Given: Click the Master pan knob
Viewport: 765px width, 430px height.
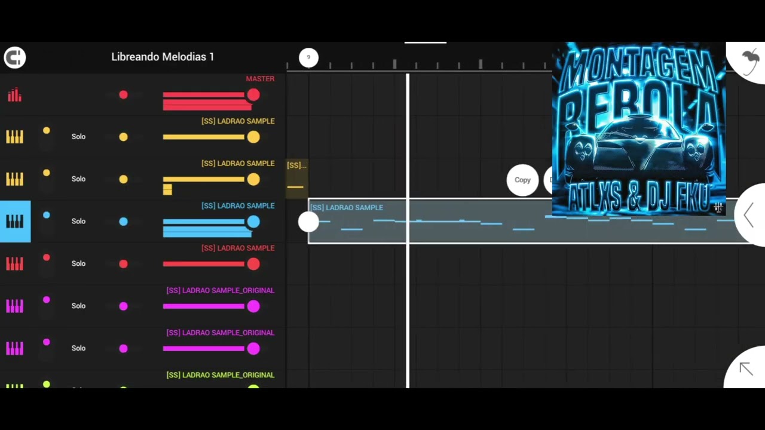Looking at the screenshot, I should pos(123,94).
